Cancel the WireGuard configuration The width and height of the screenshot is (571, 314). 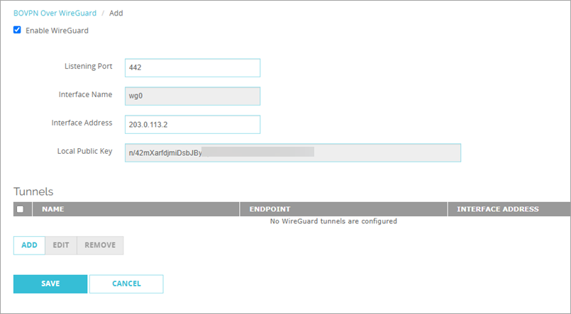click(x=126, y=284)
